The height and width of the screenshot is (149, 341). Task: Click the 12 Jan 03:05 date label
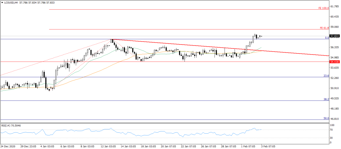[x=108, y=146]
